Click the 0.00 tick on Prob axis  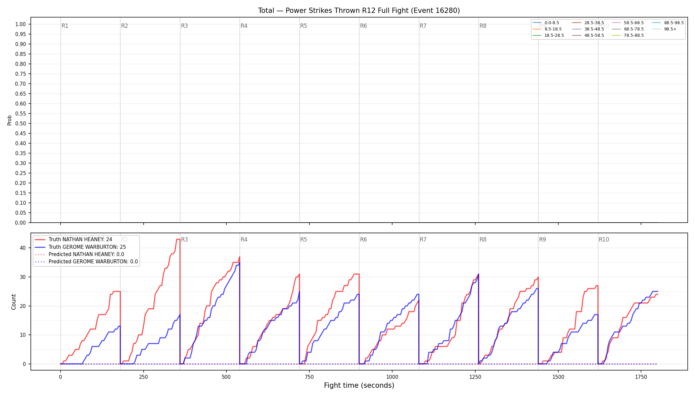click(21, 223)
